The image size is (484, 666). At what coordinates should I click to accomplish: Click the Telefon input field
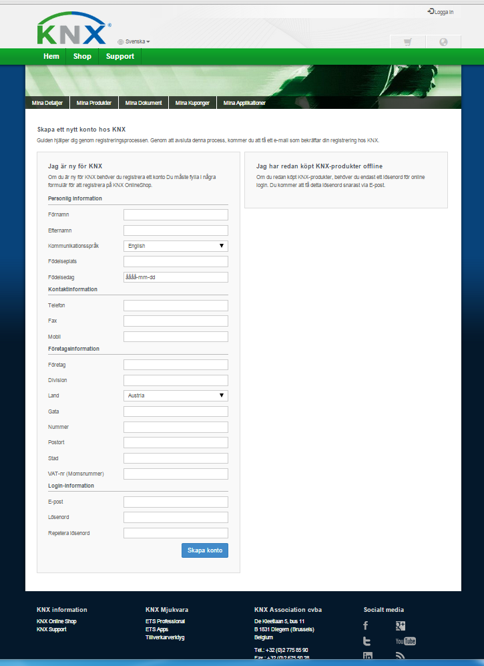tap(176, 305)
